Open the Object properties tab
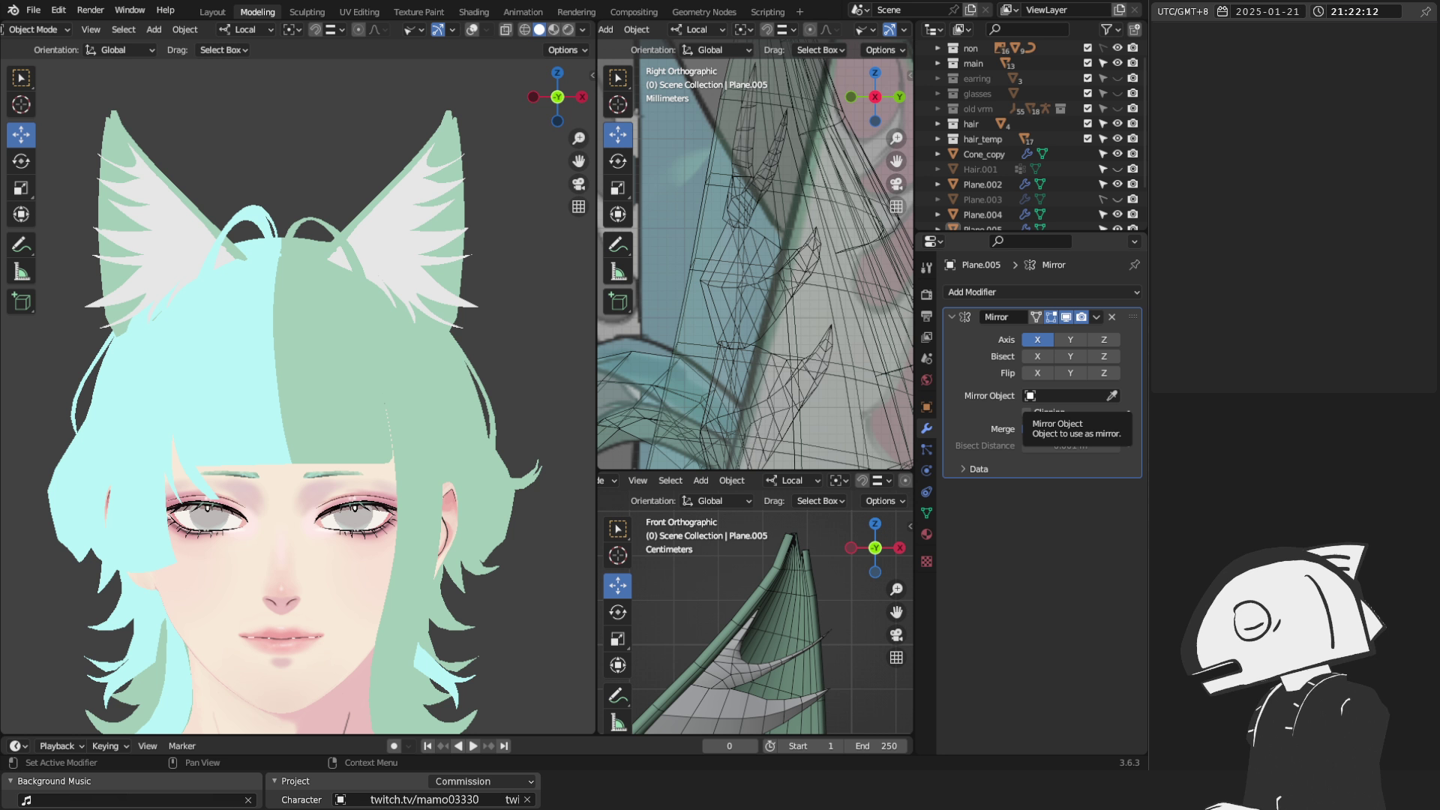Screen dimensions: 1440x810 [x=926, y=406]
